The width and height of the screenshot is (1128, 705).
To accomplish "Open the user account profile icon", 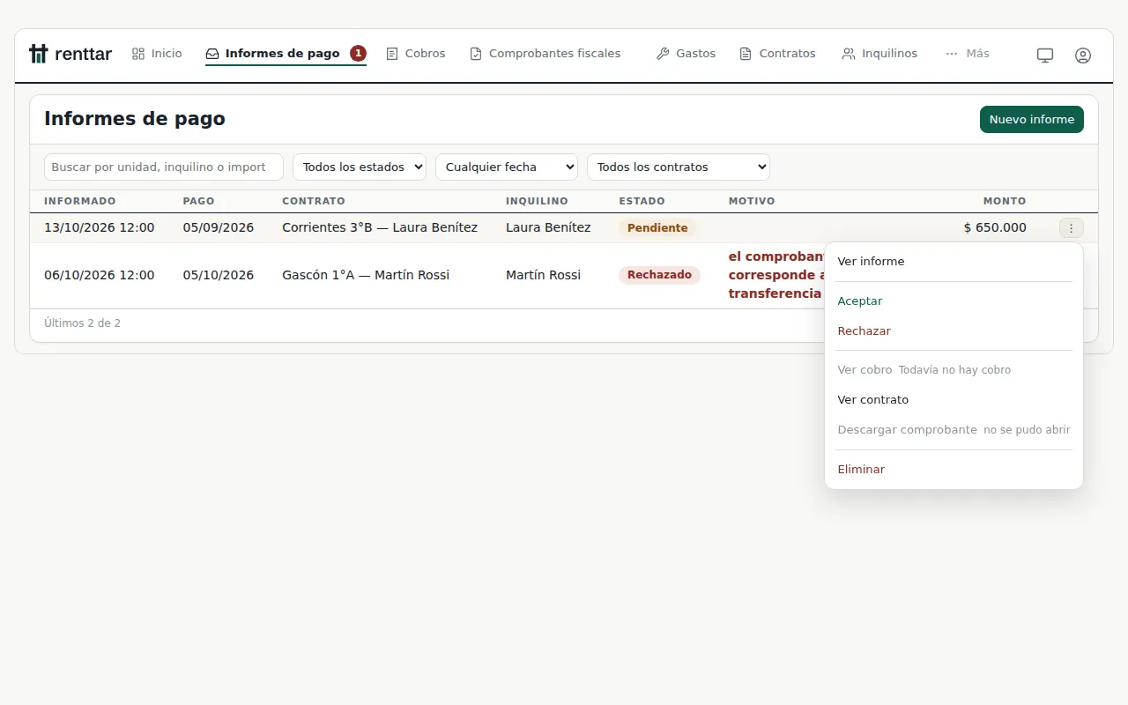I will (x=1083, y=55).
